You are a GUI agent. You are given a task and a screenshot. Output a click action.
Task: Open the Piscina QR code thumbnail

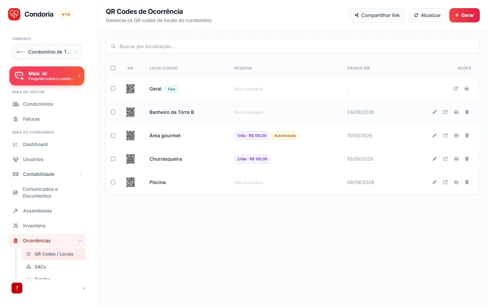click(130, 182)
